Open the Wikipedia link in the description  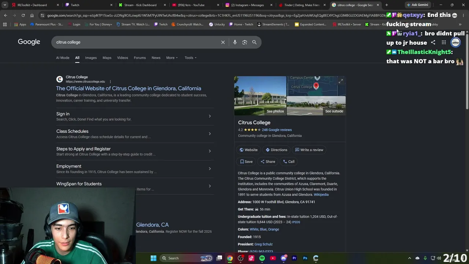pos(321,195)
